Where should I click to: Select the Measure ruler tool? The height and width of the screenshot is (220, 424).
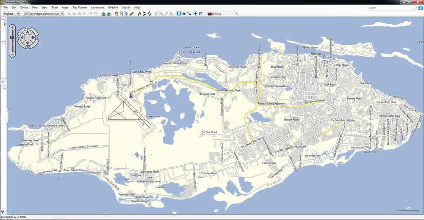tap(132, 14)
